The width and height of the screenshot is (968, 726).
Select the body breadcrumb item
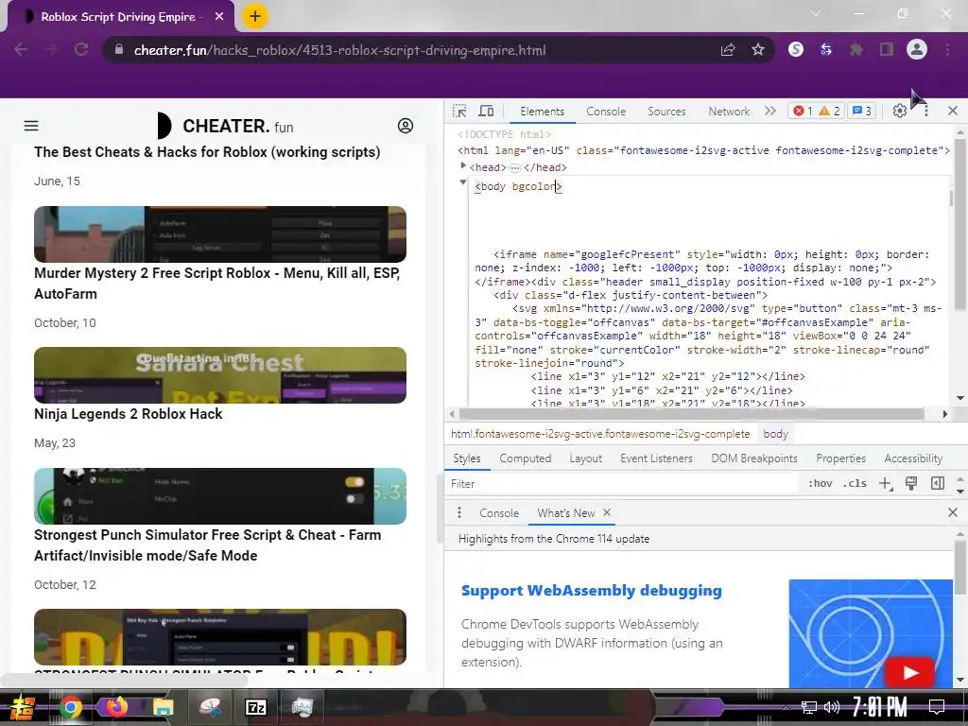(x=775, y=434)
